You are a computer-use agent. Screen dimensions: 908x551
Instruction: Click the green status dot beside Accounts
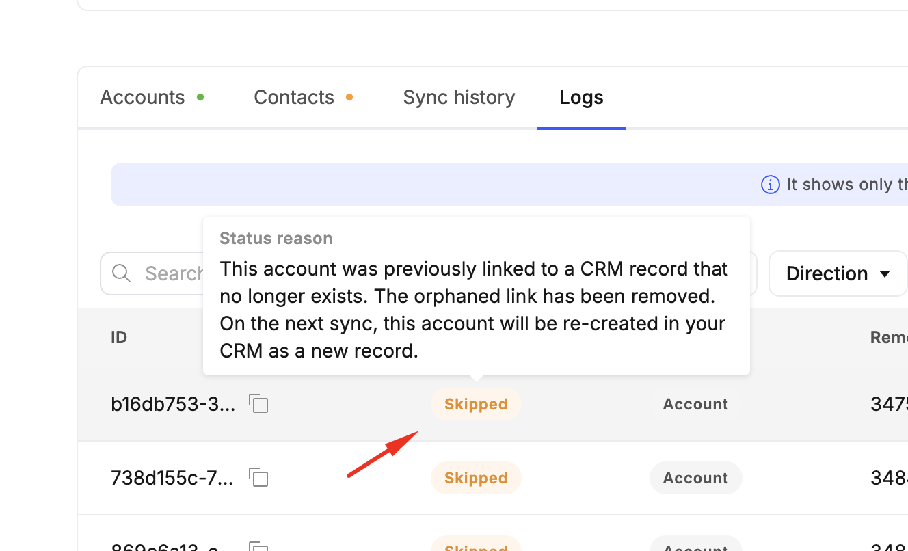[x=200, y=98]
